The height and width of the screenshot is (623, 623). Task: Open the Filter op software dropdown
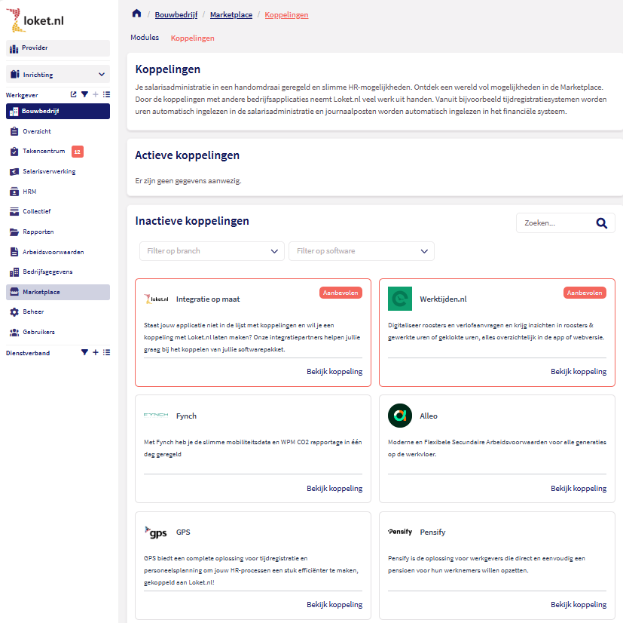[x=361, y=251]
